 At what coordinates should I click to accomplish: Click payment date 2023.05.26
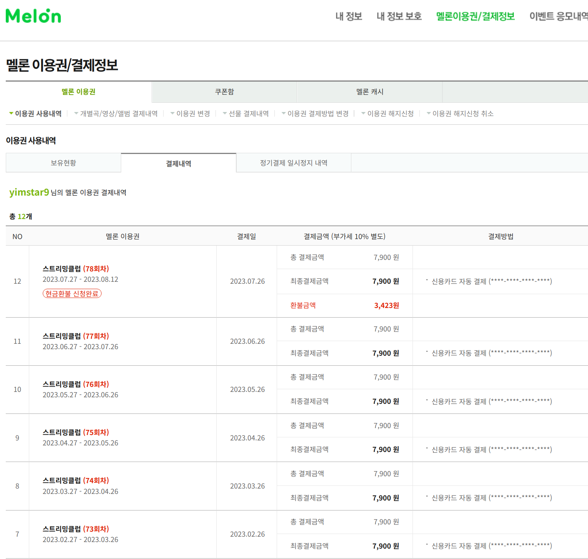[x=247, y=390]
